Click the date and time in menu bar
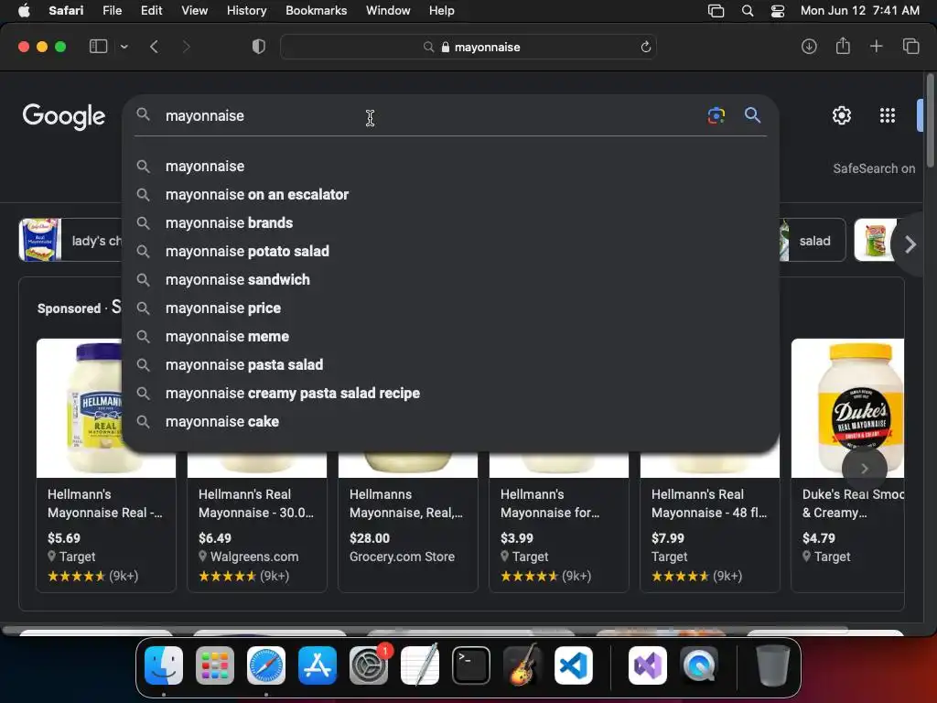Image resolution: width=937 pixels, height=703 pixels. point(859,10)
